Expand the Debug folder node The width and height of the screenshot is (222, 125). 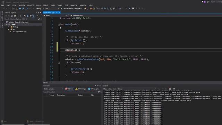tap(8, 27)
